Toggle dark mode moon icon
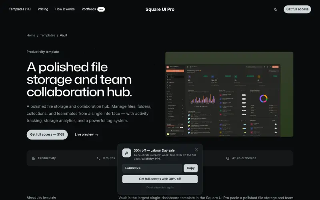This screenshot has height=200, width=320. [276, 9]
